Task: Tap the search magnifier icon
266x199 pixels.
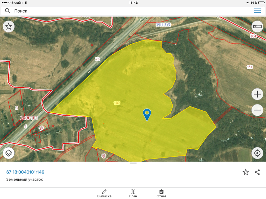Action: click(7, 11)
